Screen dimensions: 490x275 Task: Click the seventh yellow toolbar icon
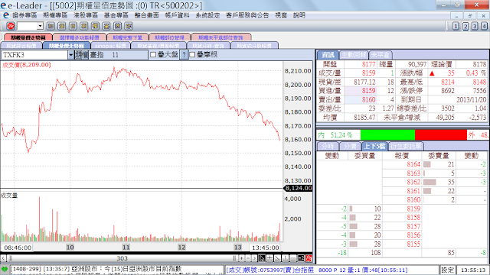coord(117,26)
